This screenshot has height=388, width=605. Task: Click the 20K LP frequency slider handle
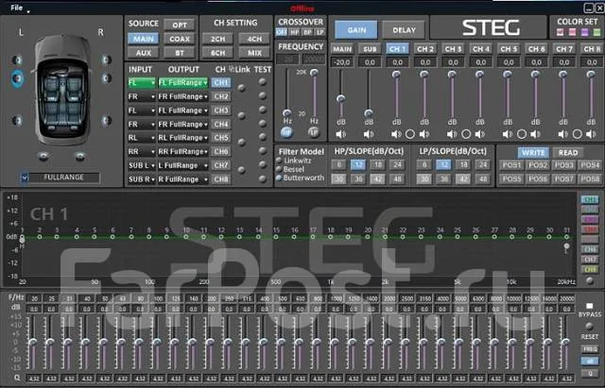[315, 73]
